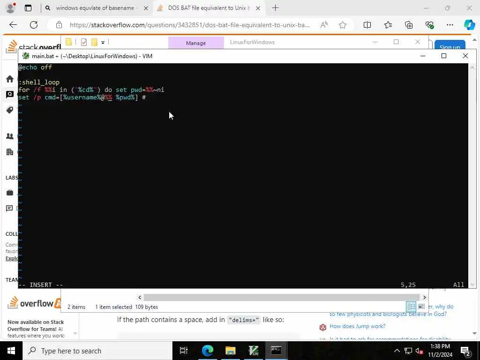480x360 pixels.
Task: Start Read aloud in Edge
Action: 324,25
